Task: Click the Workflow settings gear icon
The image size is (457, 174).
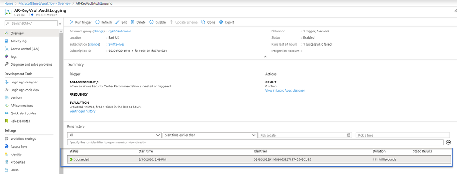Action: (x=6, y=138)
